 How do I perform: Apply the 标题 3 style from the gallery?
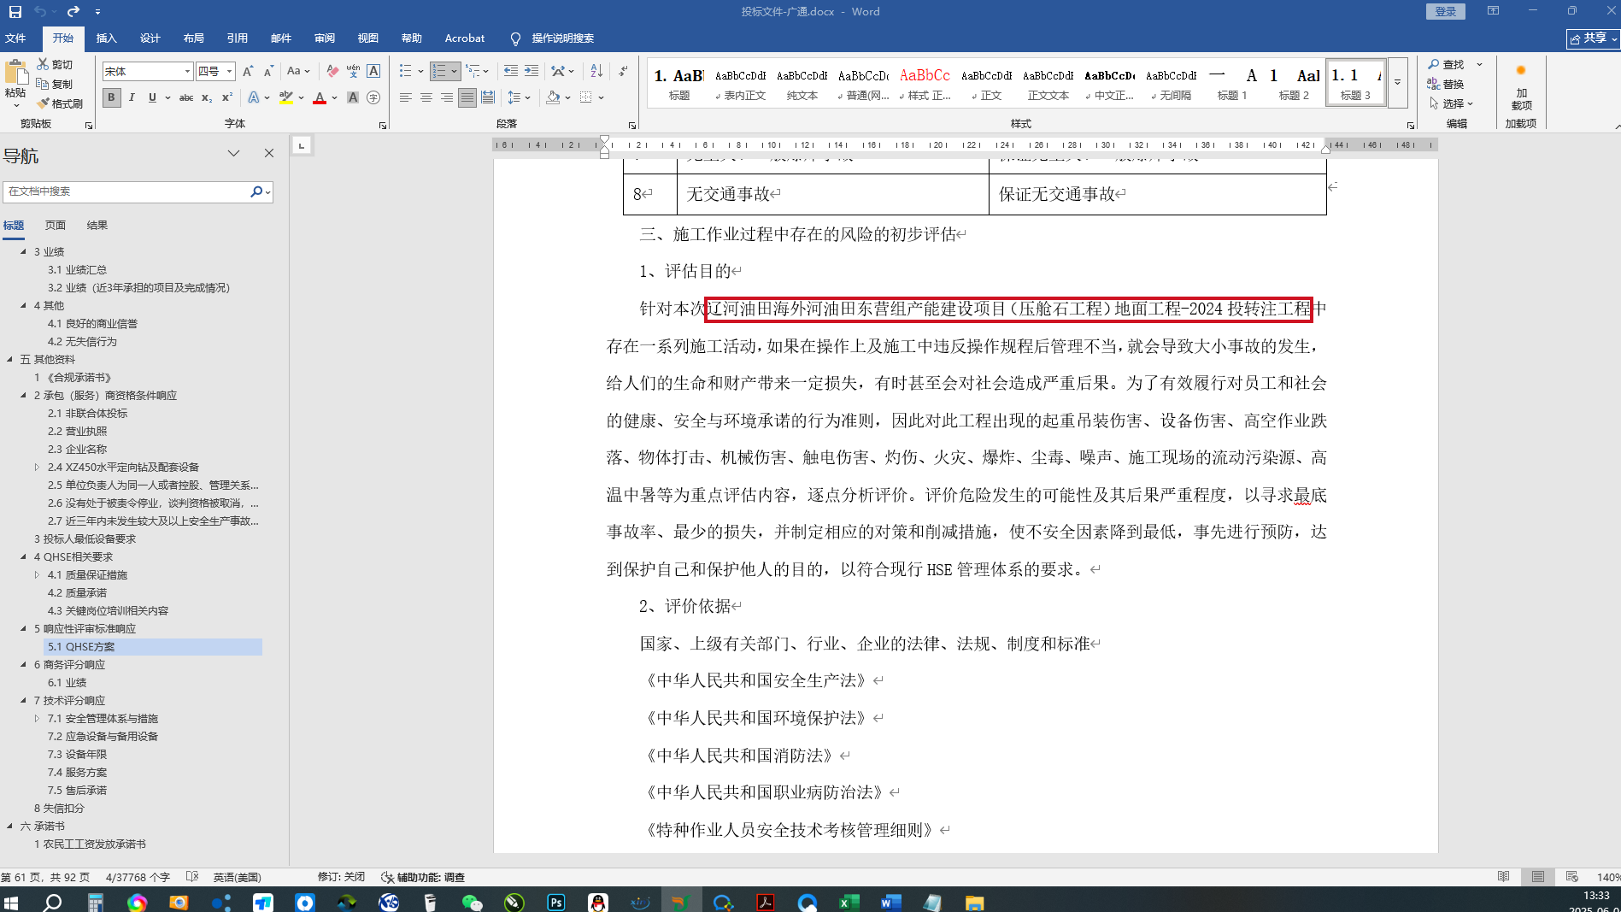(1355, 83)
